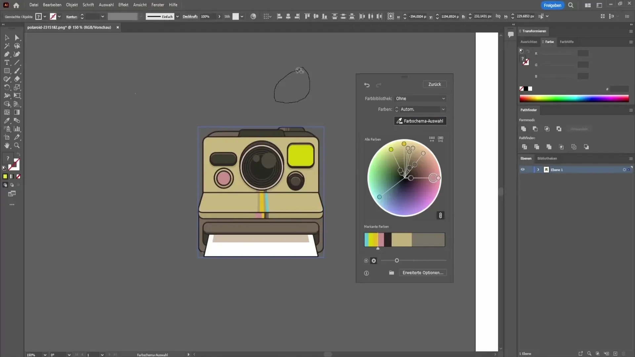Close the polaroid-2315182.png document tab
This screenshot has height=357, width=635.
click(x=118, y=27)
